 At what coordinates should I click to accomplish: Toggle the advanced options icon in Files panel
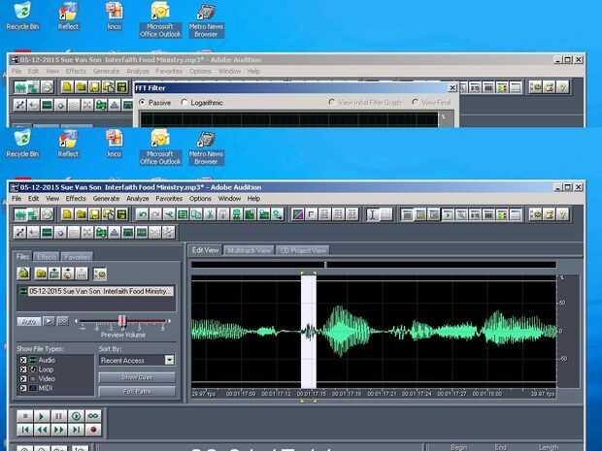click(x=100, y=274)
